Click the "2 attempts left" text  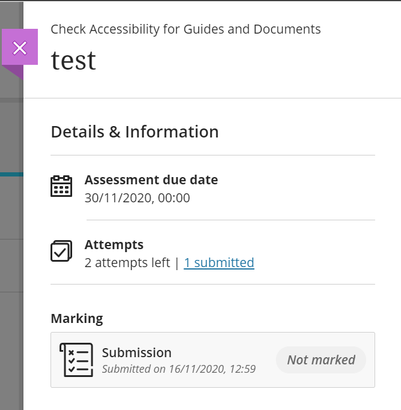click(x=127, y=262)
